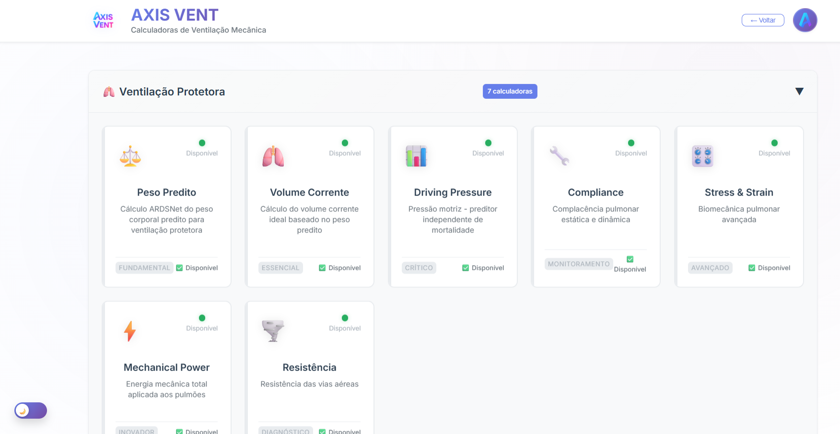The height and width of the screenshot is (434, 840).
Task: Click the 7 calculadoras badge
Action: point(510,92)
